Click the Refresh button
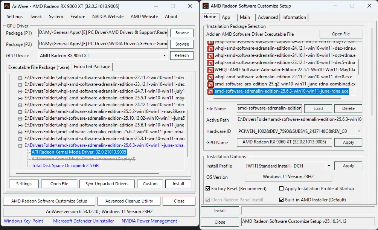The width and height of the screenshot is (378, 230). coord(182,55)
